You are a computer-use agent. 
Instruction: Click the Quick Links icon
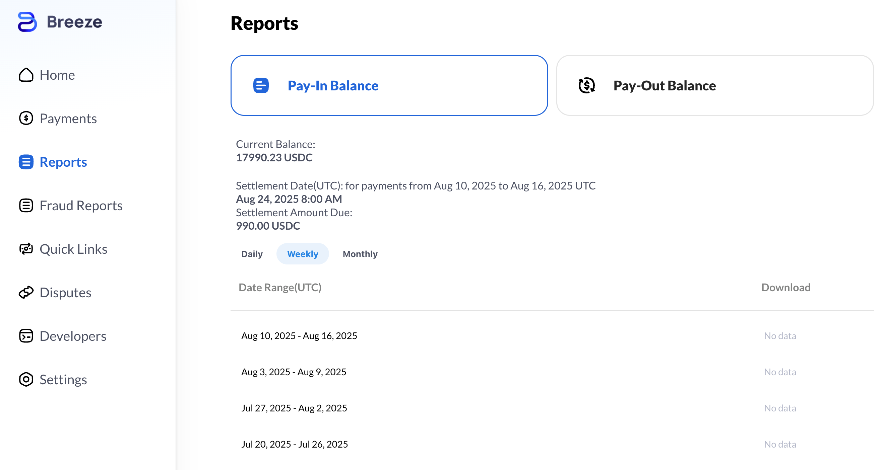26,249
